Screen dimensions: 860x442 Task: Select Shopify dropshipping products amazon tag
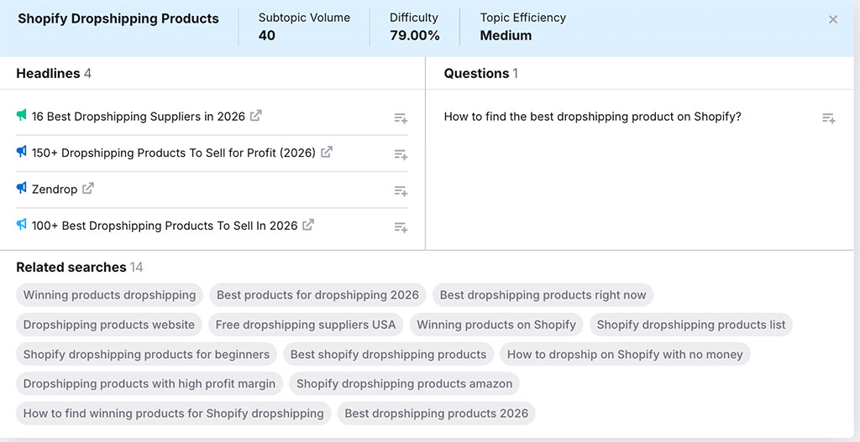tap(404, 383)
